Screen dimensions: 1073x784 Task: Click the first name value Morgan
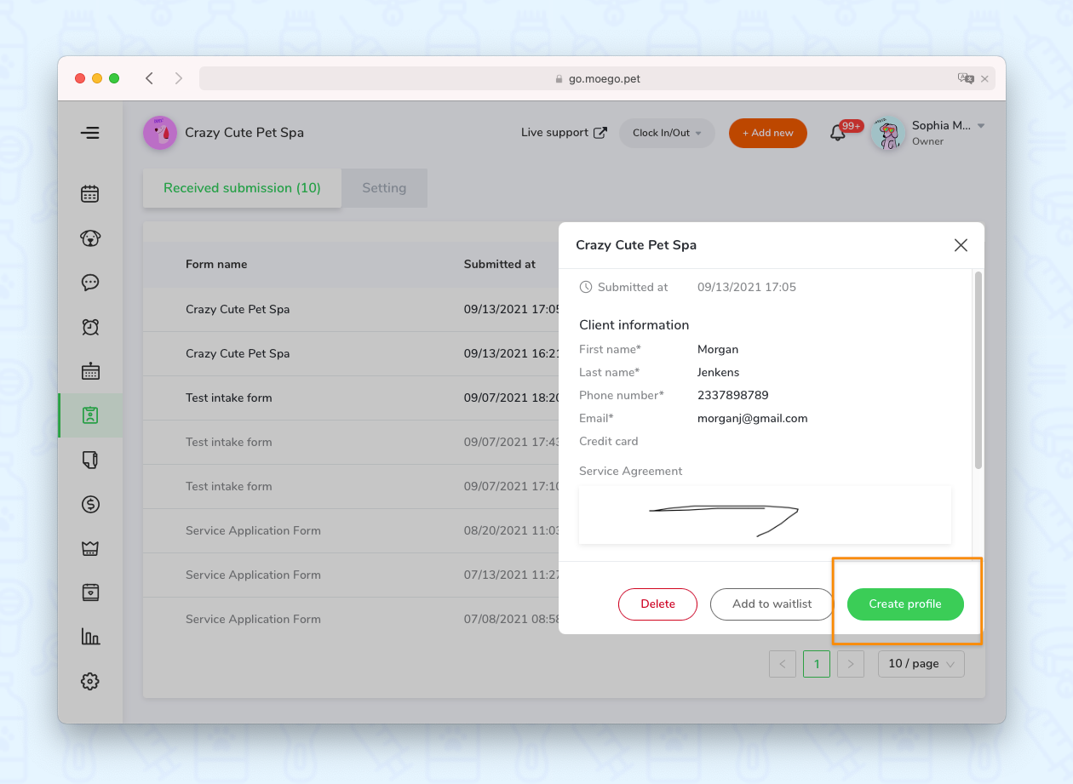click(718, 350)
